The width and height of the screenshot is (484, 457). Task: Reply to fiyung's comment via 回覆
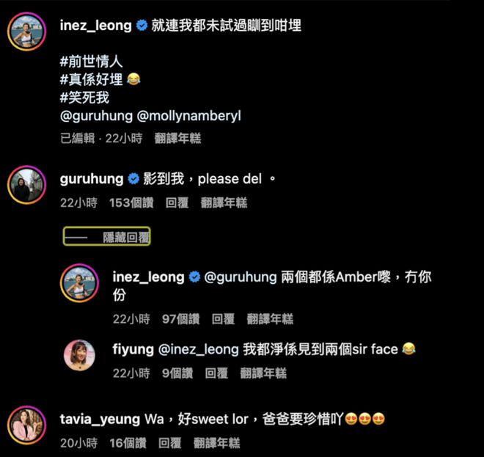(216, 373)
